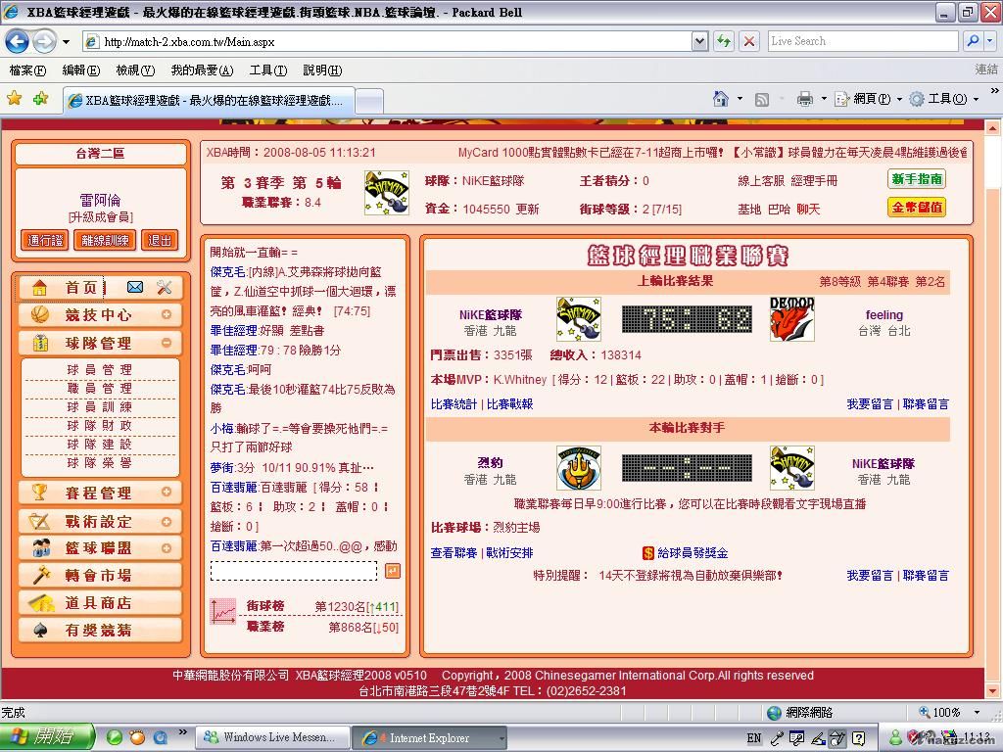Image resolution: width=1003 pixels, height=752 pixels.
Task: Open the wrench settings icon in sidebar
Action: (165, 287)
